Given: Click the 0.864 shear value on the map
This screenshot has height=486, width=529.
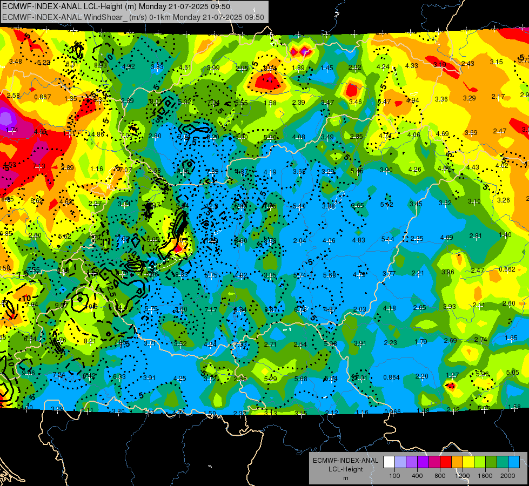Looking at the screenshot, I should coord(391,377).
